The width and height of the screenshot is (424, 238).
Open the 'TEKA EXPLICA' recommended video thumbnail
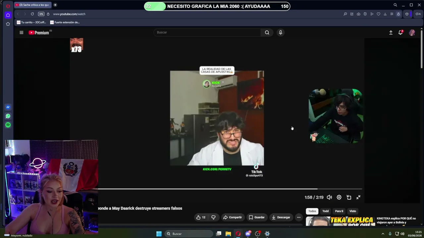(x=340, y=221)
